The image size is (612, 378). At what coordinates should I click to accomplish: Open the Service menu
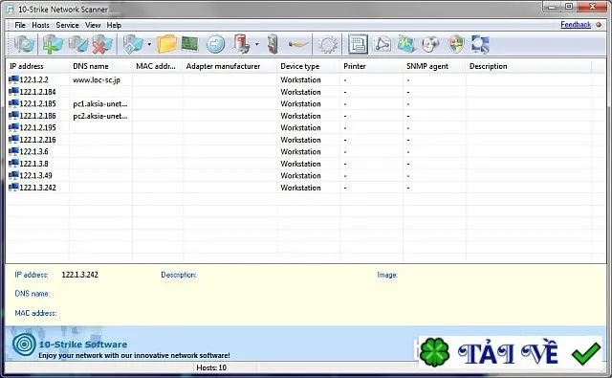point(67,25)
